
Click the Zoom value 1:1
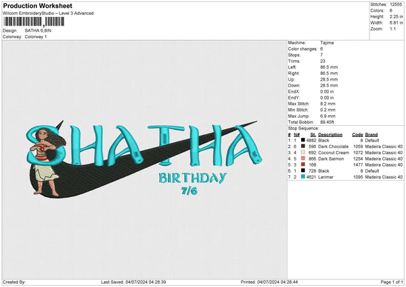[392, 29]
